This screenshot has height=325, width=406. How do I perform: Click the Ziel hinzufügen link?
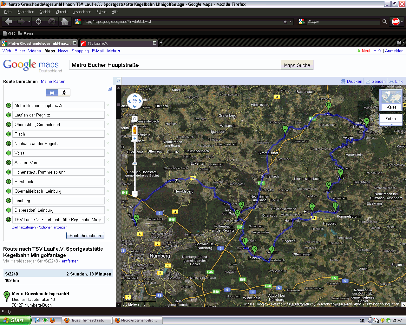point(24,227)
